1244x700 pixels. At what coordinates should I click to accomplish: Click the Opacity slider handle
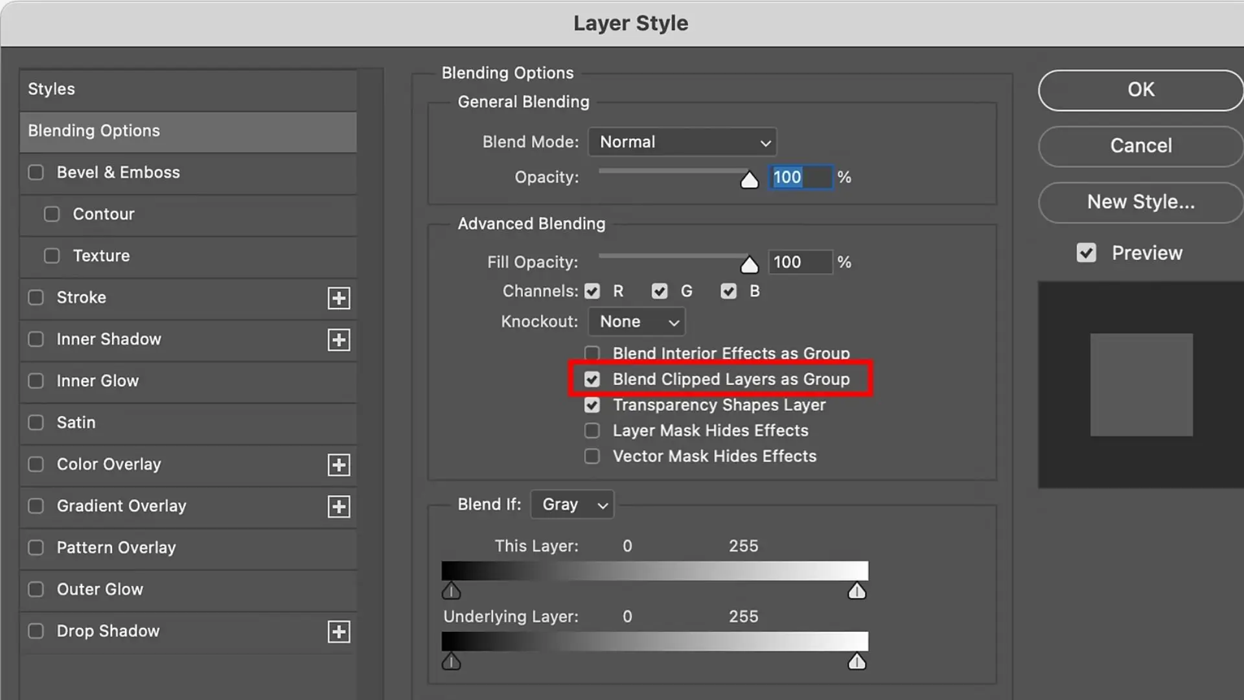click(x=749, y=180)
